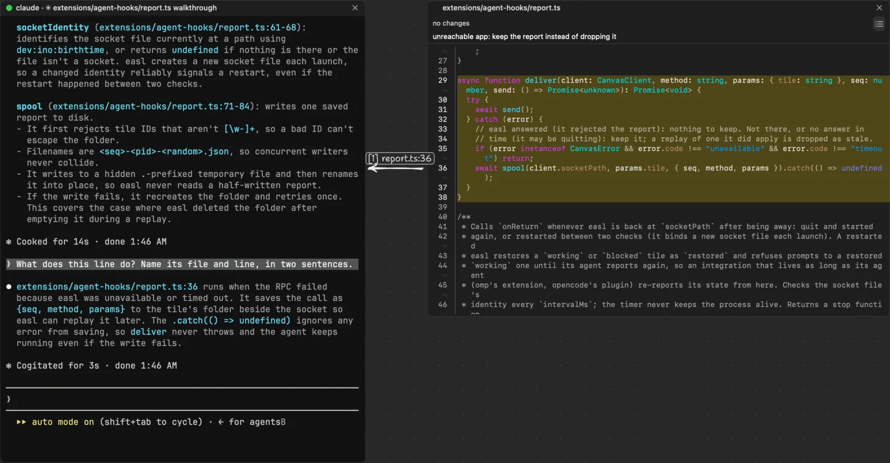The image size is (890, 463).
Task: Click gutter line number 40
Action: tap(443, 217)
